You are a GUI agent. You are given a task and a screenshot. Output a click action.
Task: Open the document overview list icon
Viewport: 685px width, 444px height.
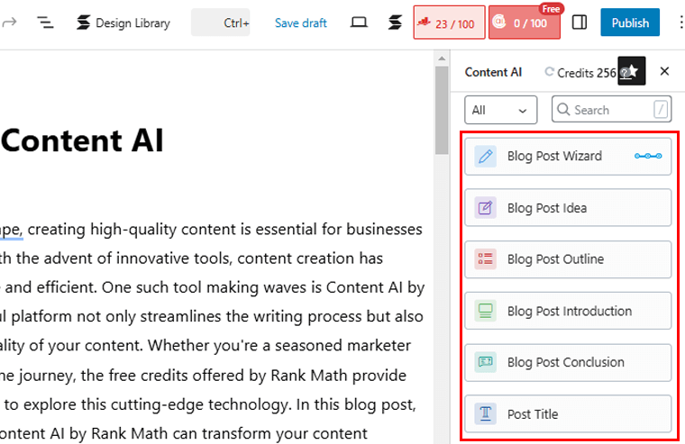[45, 23]
